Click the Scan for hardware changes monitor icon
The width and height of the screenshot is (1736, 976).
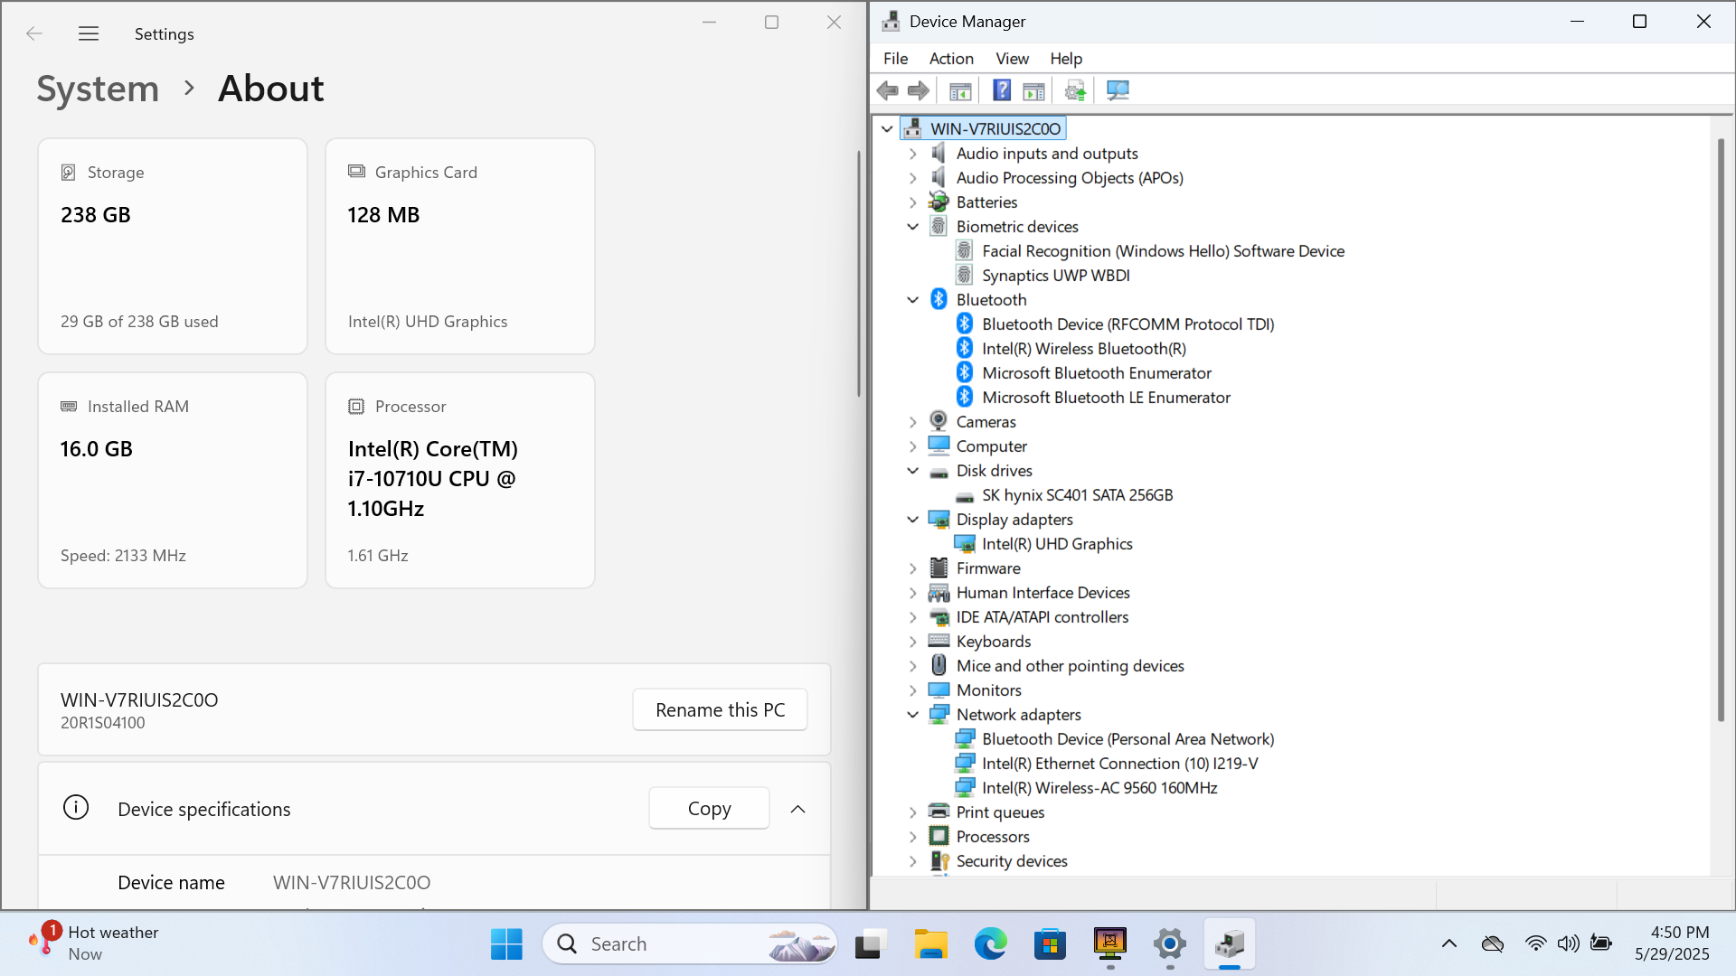(x=1118, y=90)
